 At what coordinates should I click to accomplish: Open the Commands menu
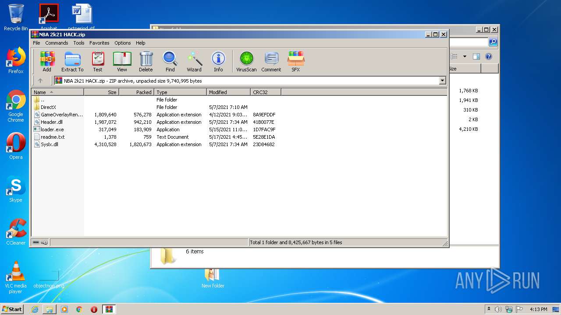tap(57, 43)
